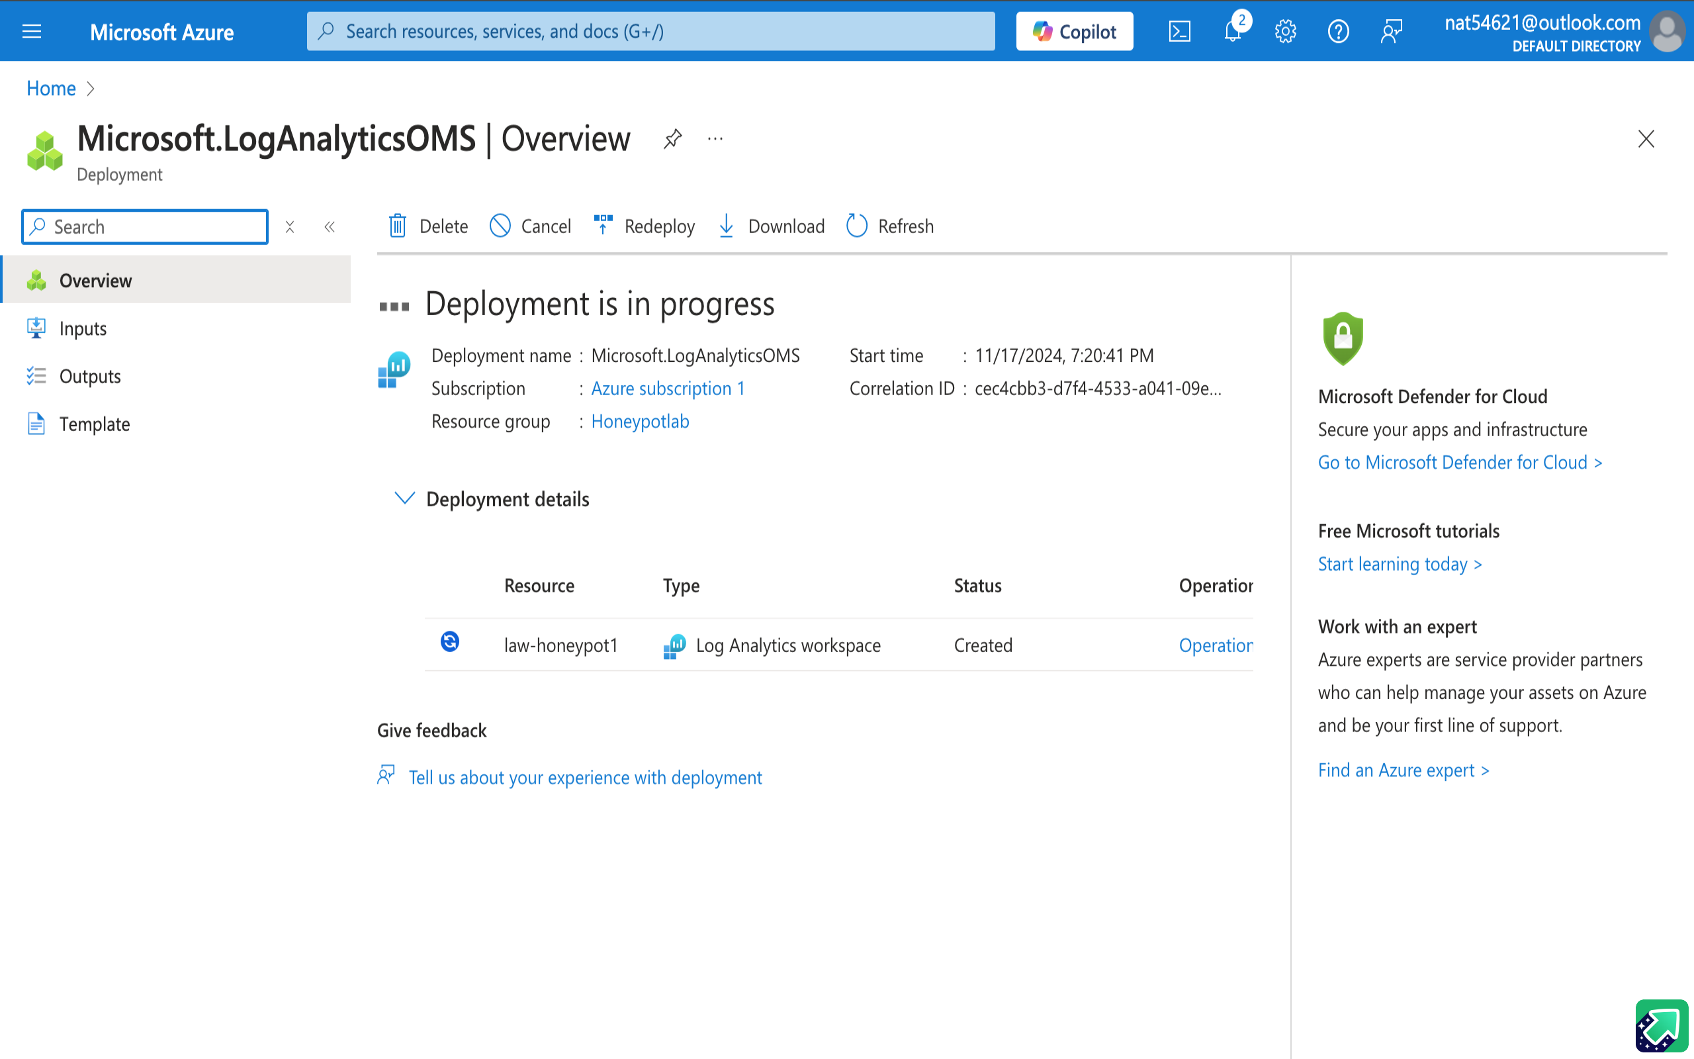Collapse the left sidebar menu
Image resolution: width=1694 pixels, height=1059 pixels.
pos(330,227)
